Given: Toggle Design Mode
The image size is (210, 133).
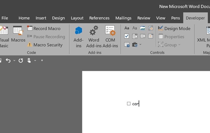Looking at the screenshot, I should point(174,28).
